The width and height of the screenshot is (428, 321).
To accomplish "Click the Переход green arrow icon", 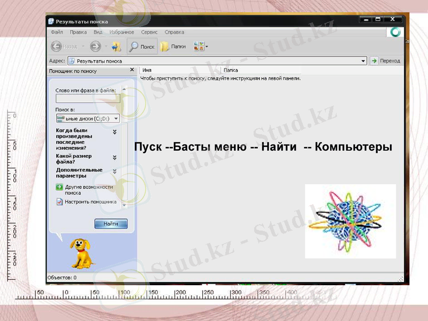I will [x=374, y=60].
